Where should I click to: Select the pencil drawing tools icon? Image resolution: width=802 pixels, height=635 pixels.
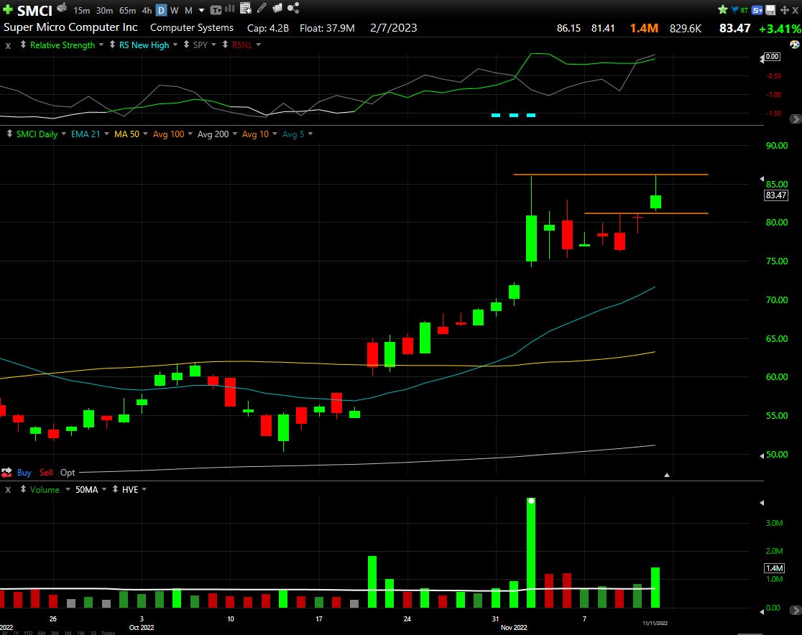click(262, 8)
